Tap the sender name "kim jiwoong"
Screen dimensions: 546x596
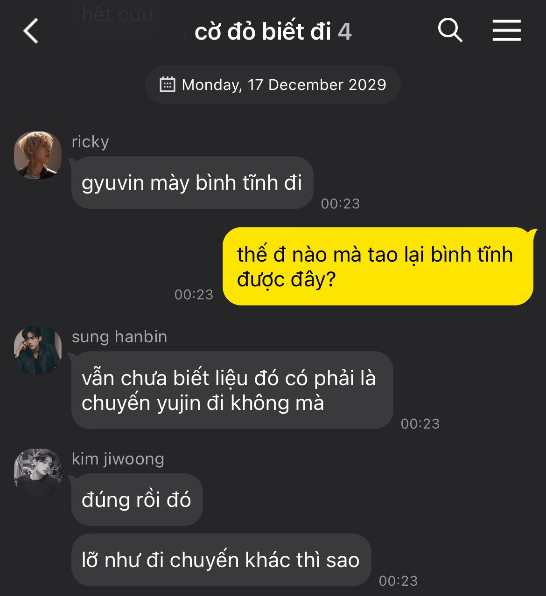(x=118, y=459)
